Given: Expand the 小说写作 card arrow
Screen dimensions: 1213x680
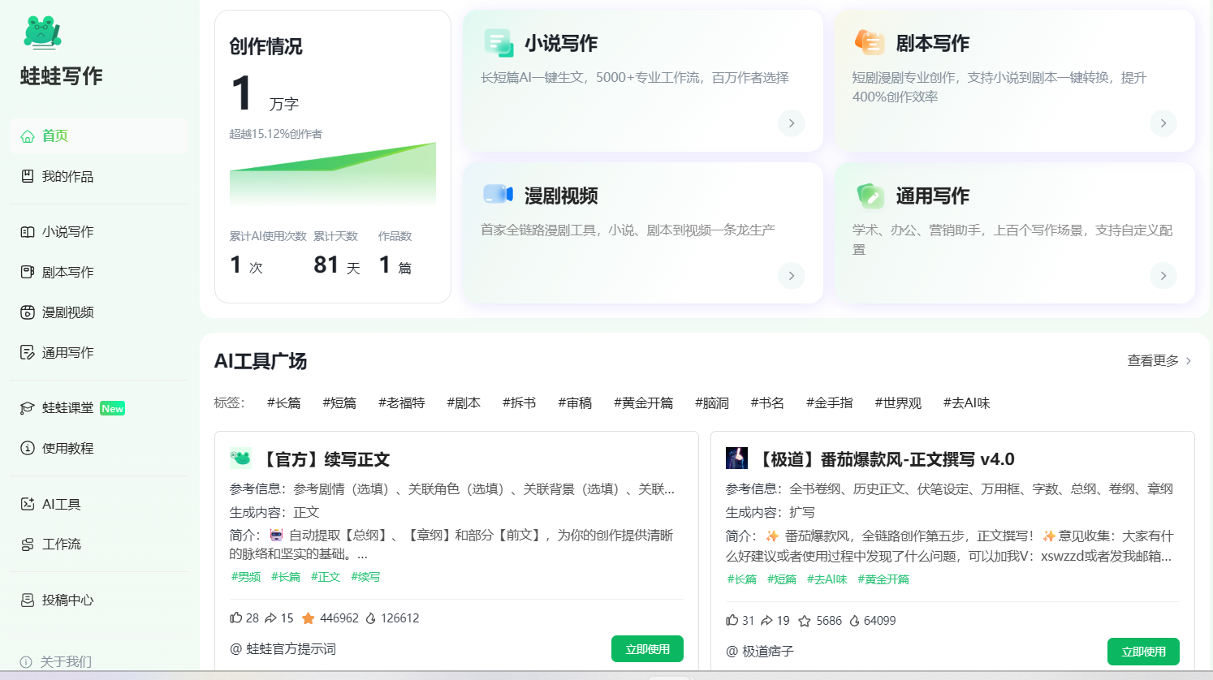Looking at the screenshot, I should [x=791, y=123].
